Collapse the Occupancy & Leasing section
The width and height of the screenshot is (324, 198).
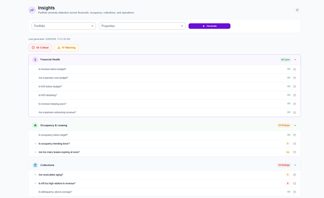pos(295,125)
